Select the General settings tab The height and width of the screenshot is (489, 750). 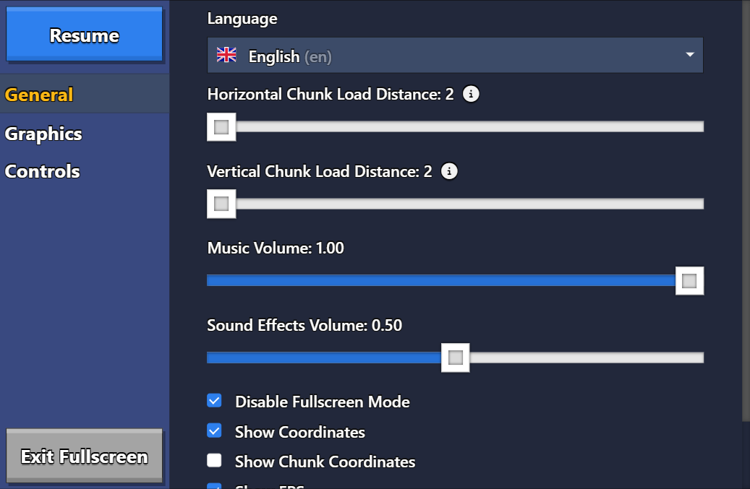click(38, 95)
